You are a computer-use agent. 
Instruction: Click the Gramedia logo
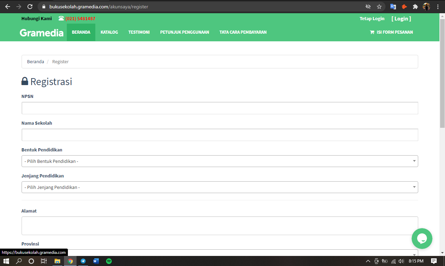click(41, 33)
